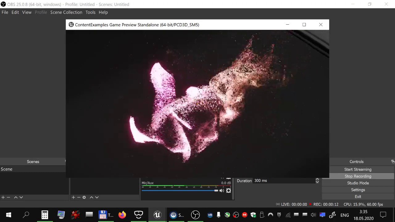Click Exit button in Controls

358,196
